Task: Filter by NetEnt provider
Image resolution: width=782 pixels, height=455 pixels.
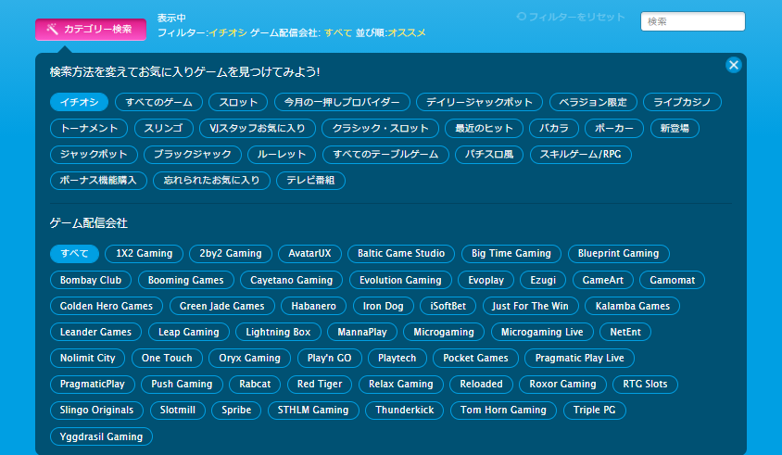Action: click(625, 332)
